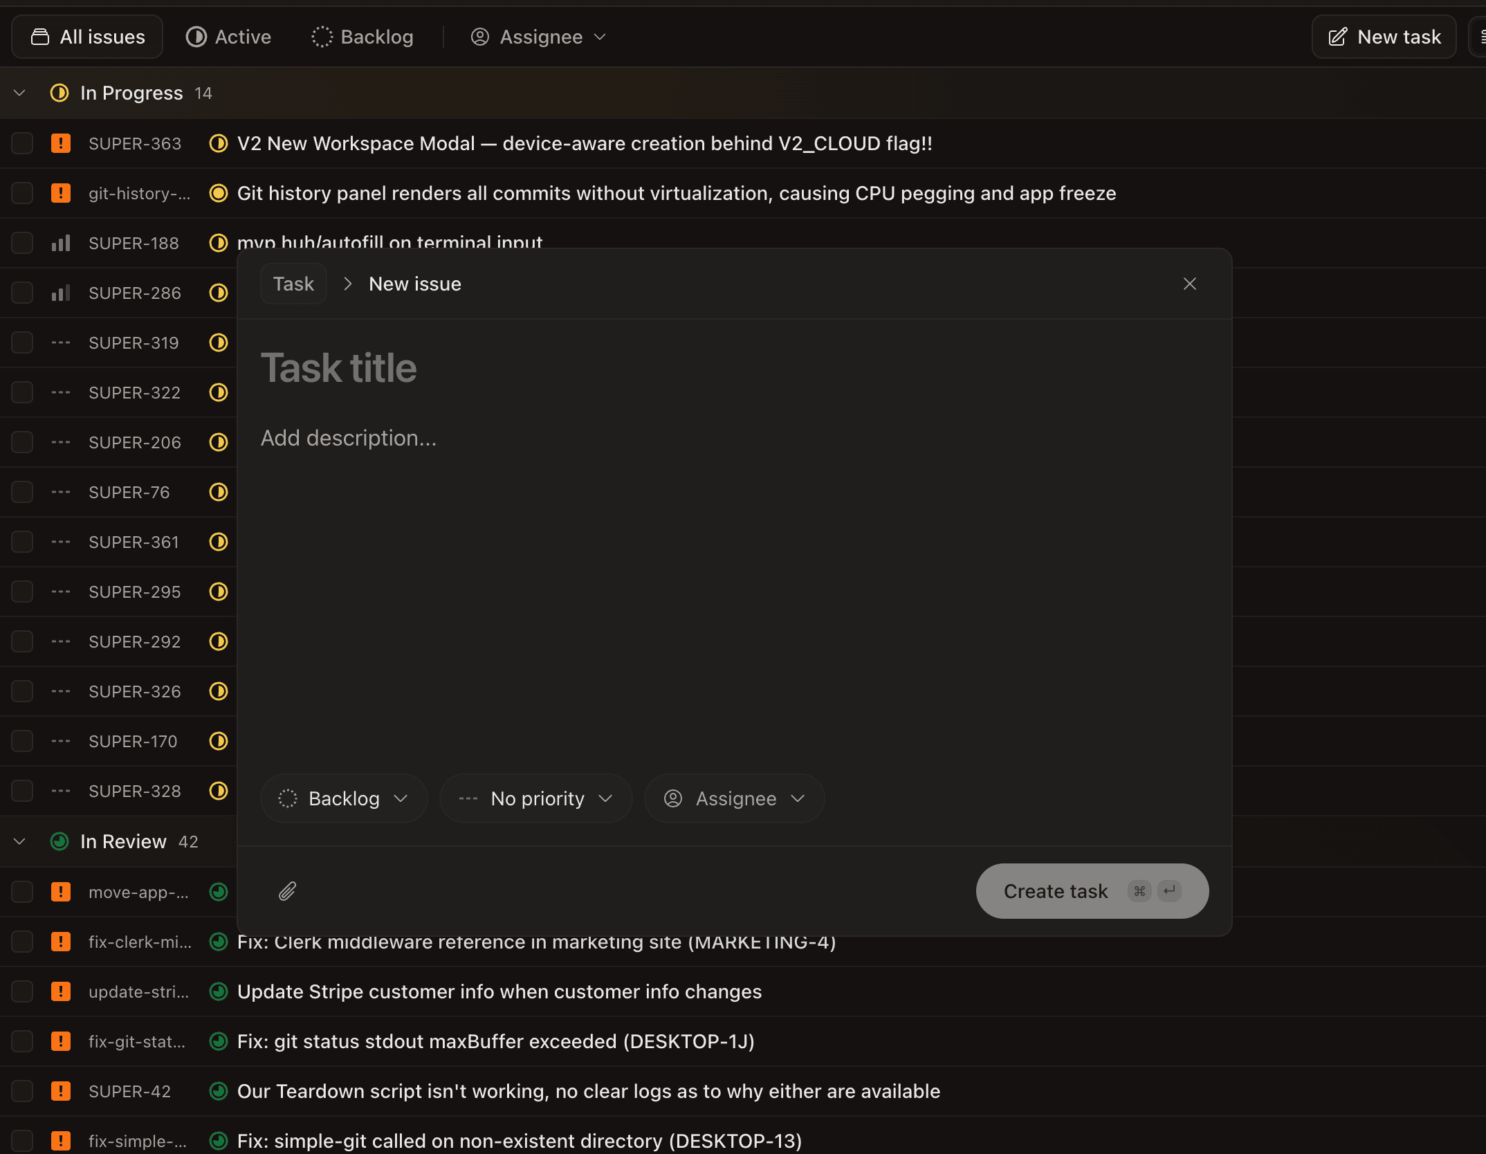
Task: Switch to the Active tab
Action: pos(229,37)
